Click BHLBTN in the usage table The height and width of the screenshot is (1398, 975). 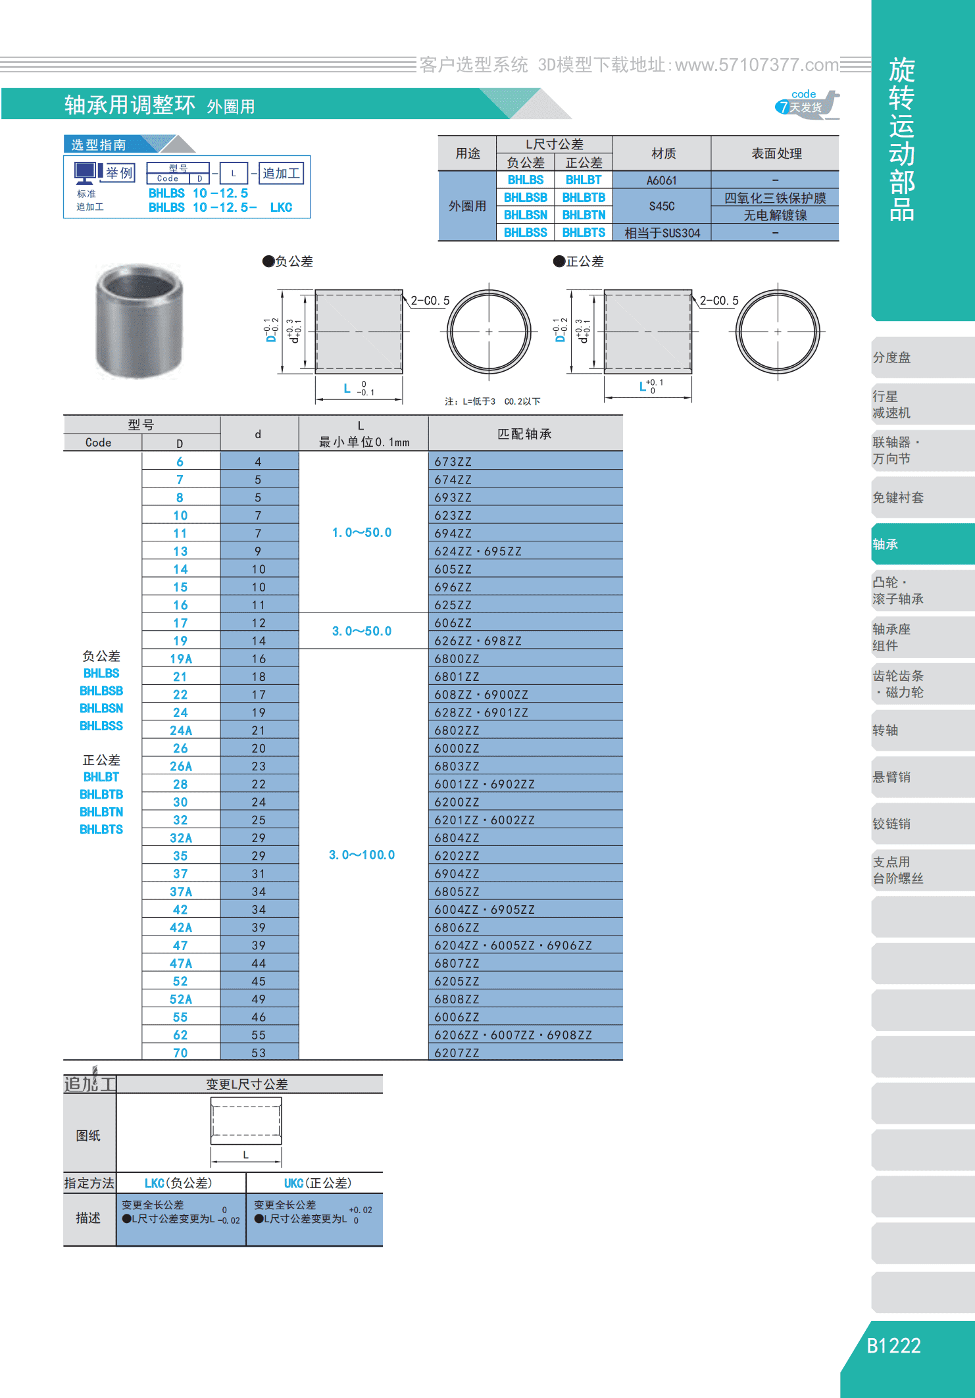(584, 214)
